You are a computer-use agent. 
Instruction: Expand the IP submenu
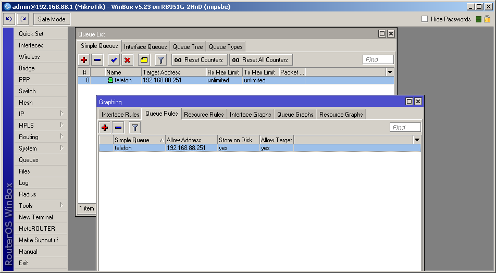pos(61,114)
